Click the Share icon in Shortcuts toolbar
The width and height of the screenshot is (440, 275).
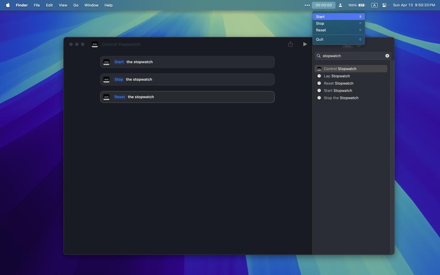290,44
